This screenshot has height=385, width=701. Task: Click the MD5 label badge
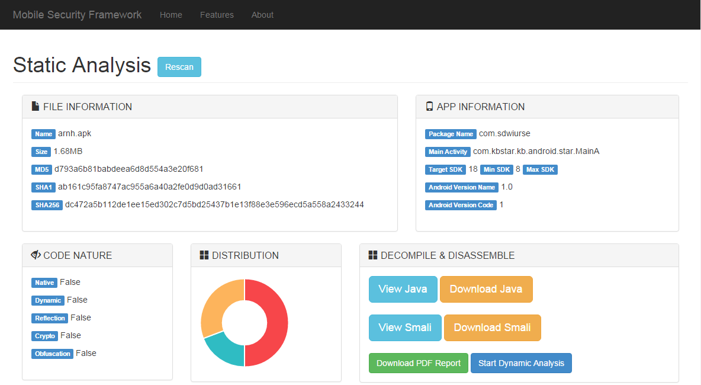[x=41, y=169]
